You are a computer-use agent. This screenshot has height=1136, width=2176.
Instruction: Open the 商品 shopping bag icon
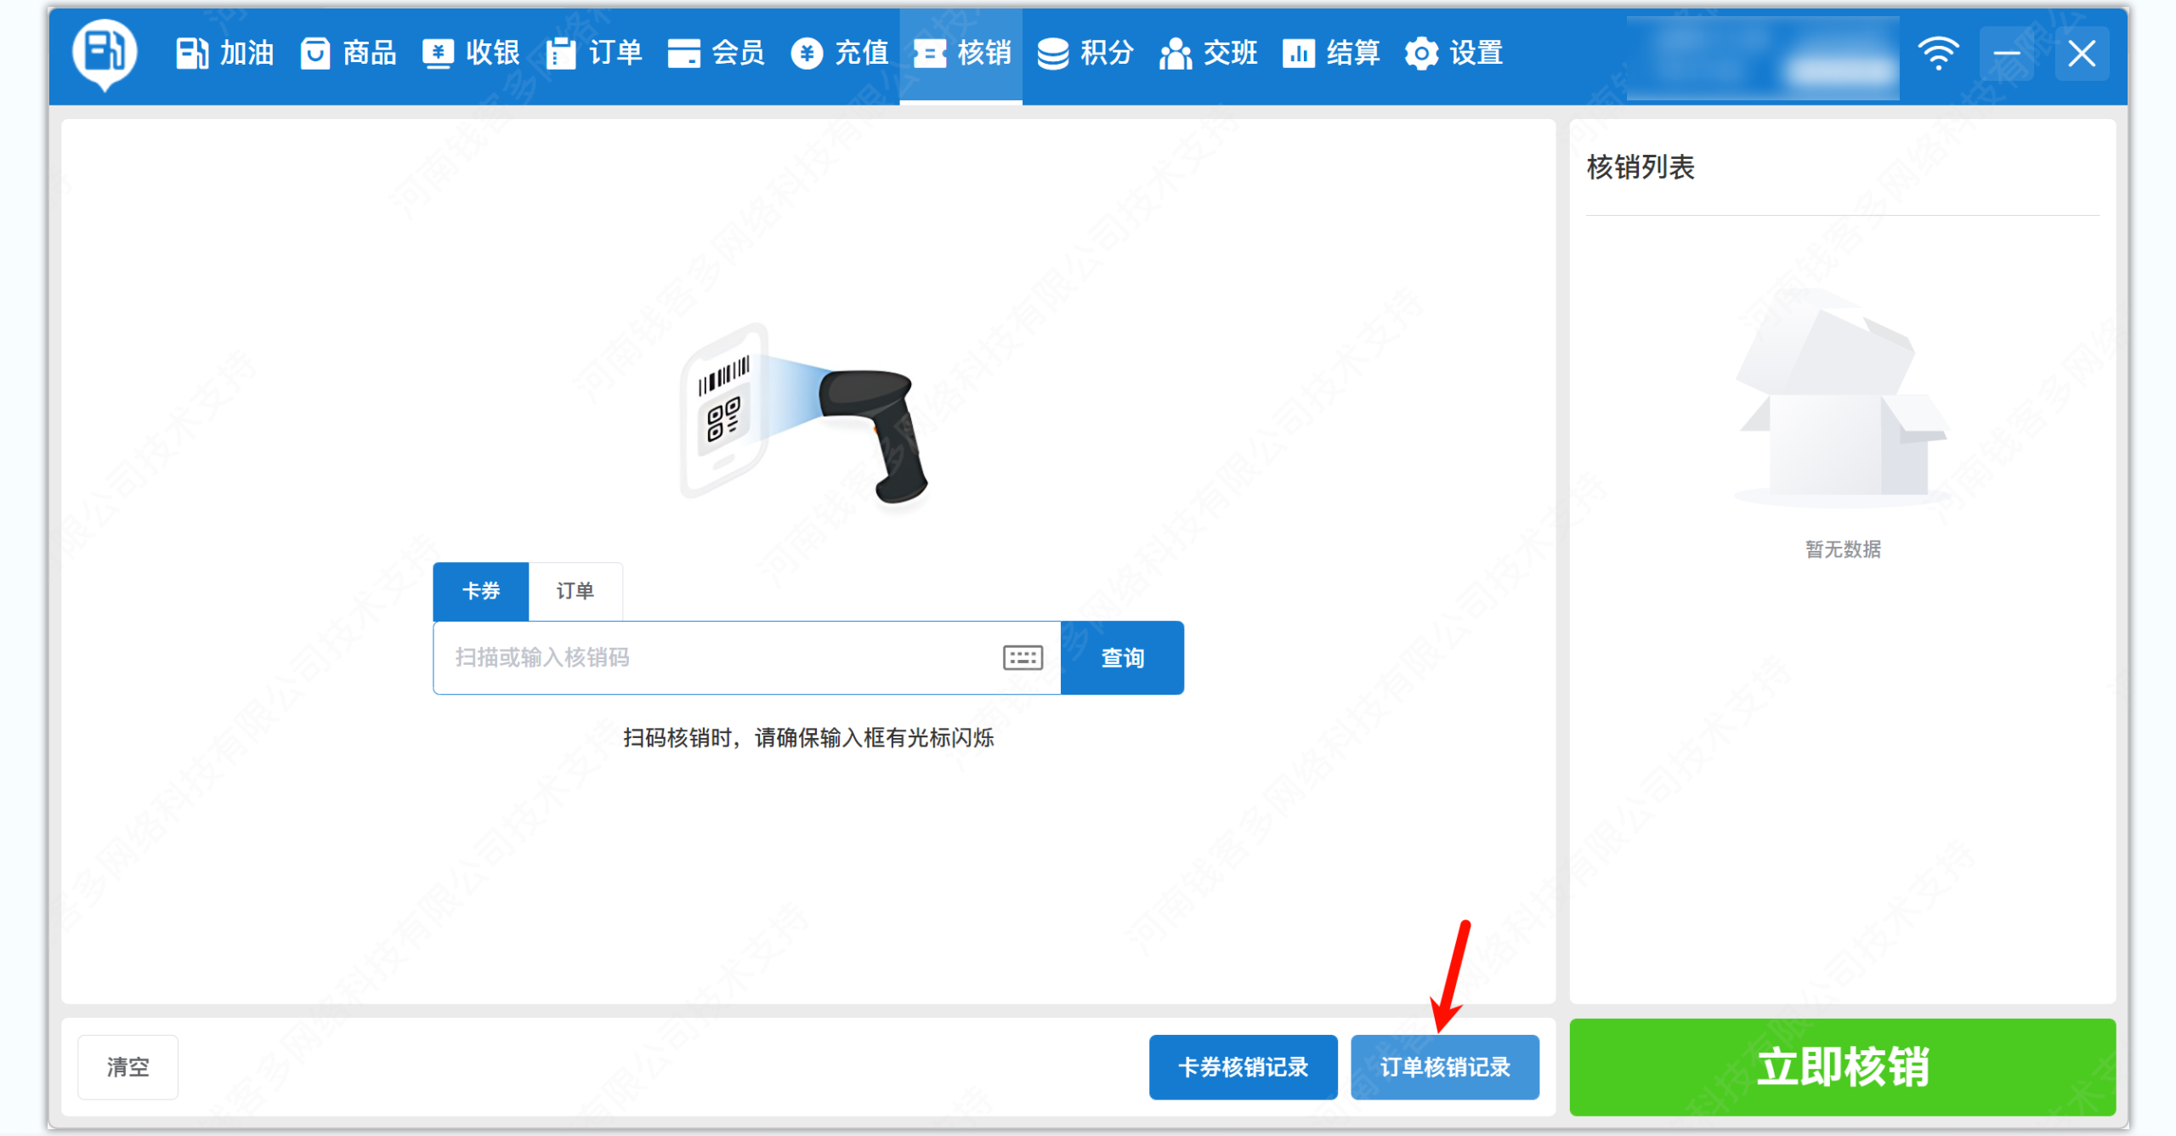coord(314,53)
